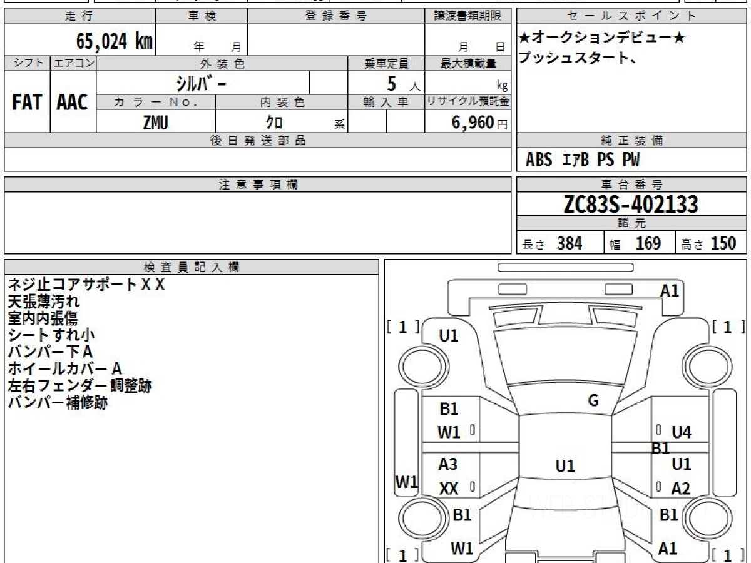The image size is (751, 563).
Task: Click the 内装色 header
Action: (x=282, y=102)
